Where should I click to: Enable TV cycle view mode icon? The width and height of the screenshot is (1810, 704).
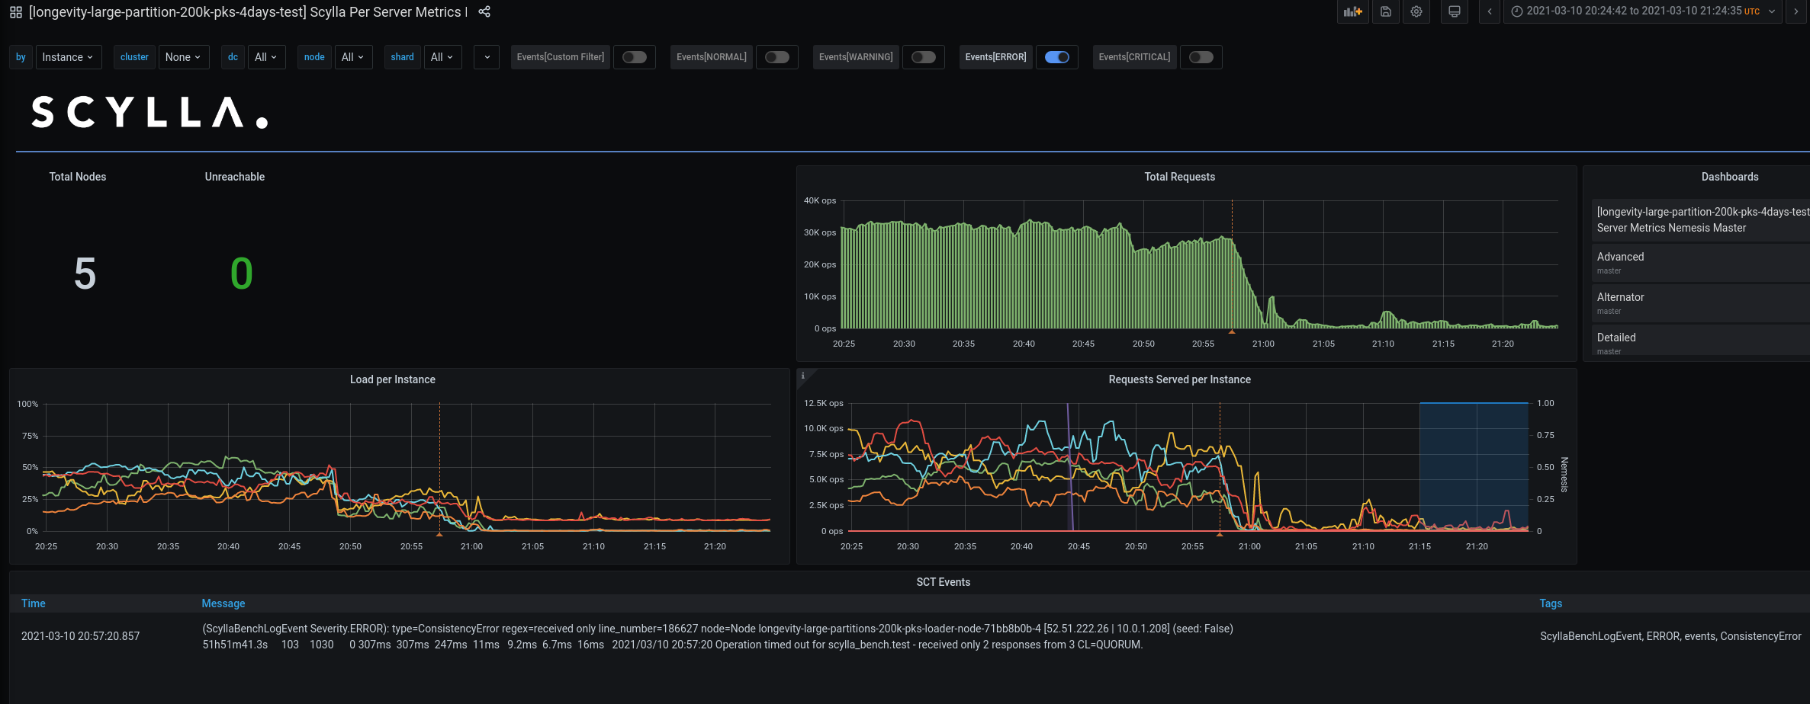1454,11
